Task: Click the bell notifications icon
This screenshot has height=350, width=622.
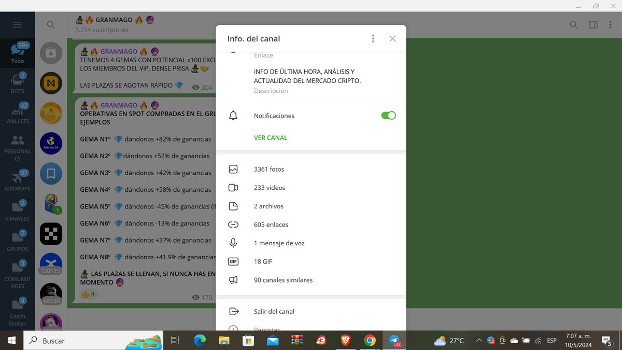Action: [x=233, y=116]
